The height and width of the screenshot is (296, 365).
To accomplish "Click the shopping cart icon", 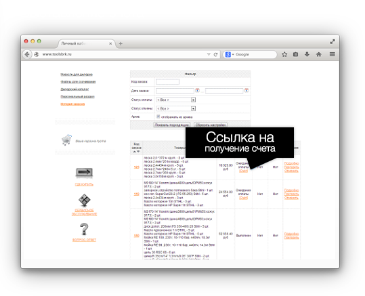I will click(67, 140).
